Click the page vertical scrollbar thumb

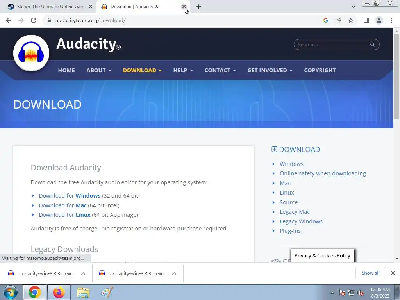[396, 77]
